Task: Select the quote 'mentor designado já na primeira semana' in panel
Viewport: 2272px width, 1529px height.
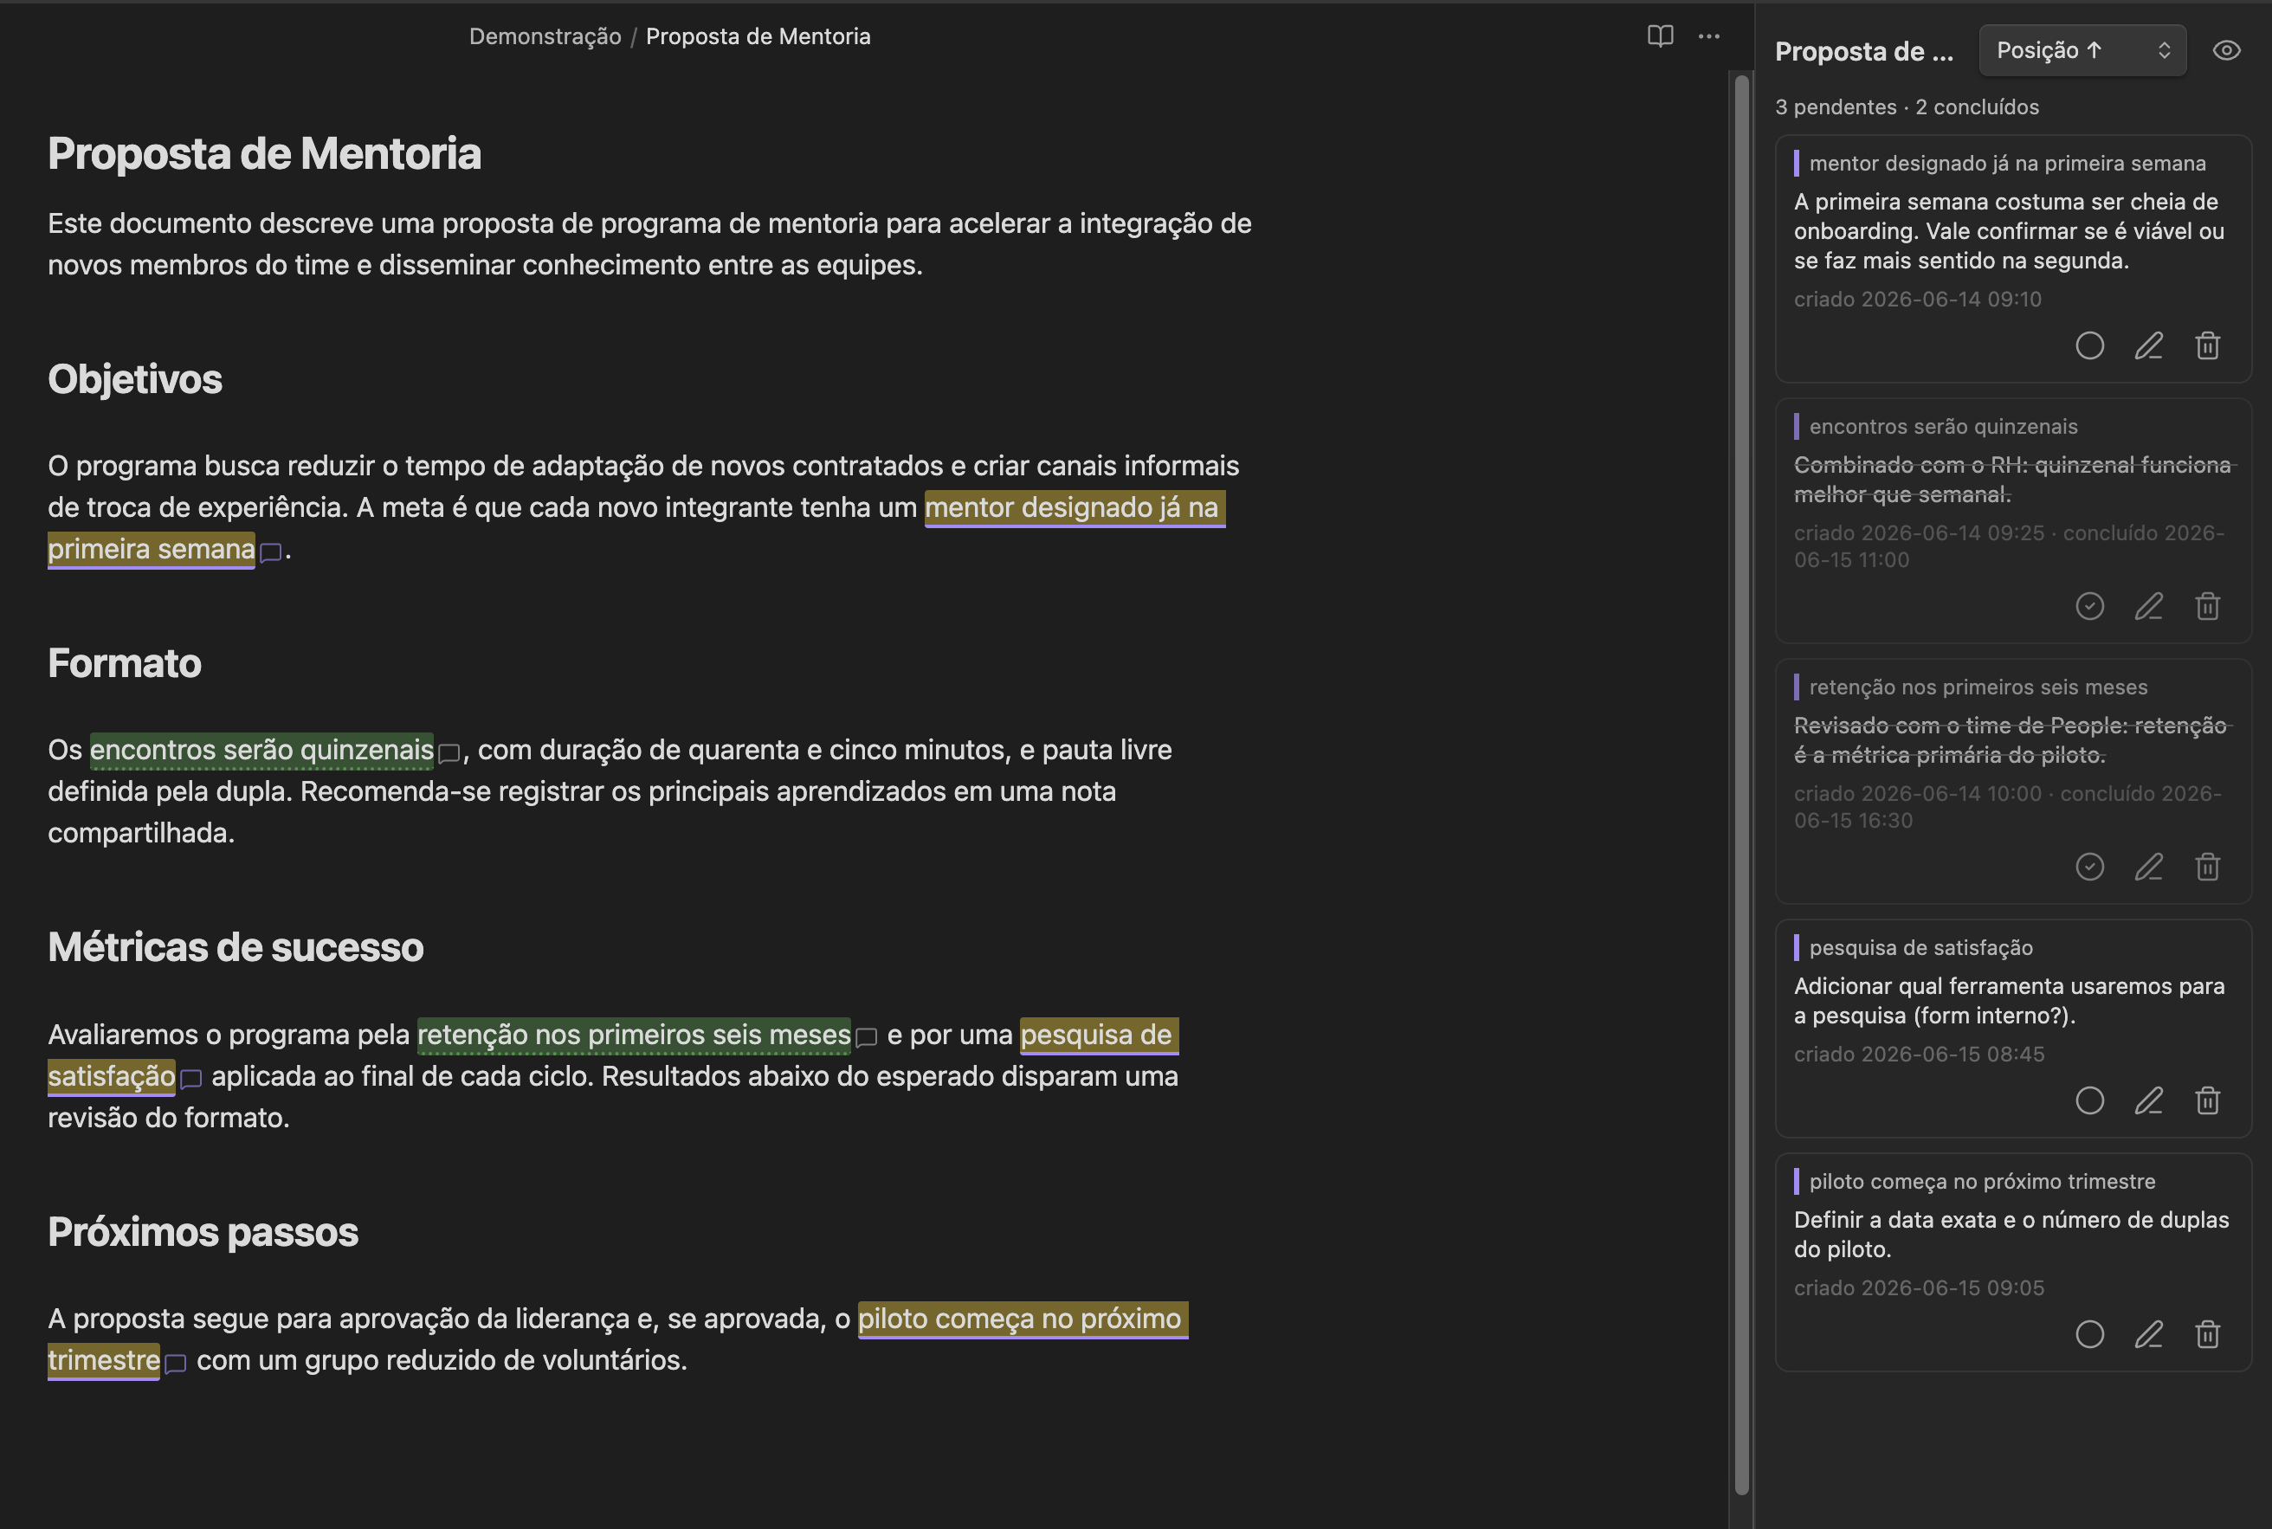Action: 2007,163
